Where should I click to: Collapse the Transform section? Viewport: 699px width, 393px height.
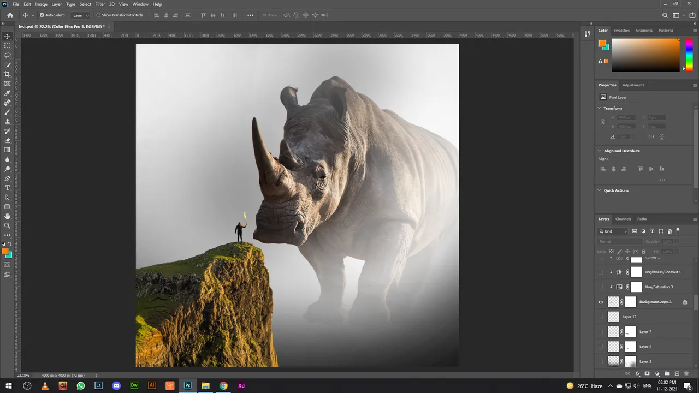coord(600,108)
